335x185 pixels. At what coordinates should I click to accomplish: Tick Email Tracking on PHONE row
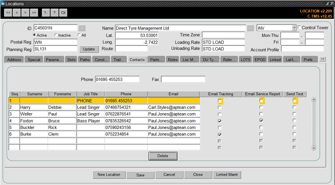click(220, 101)
